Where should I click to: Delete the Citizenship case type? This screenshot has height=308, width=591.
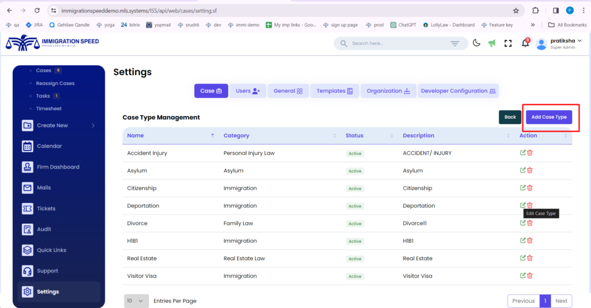click(x=530, y=187)
